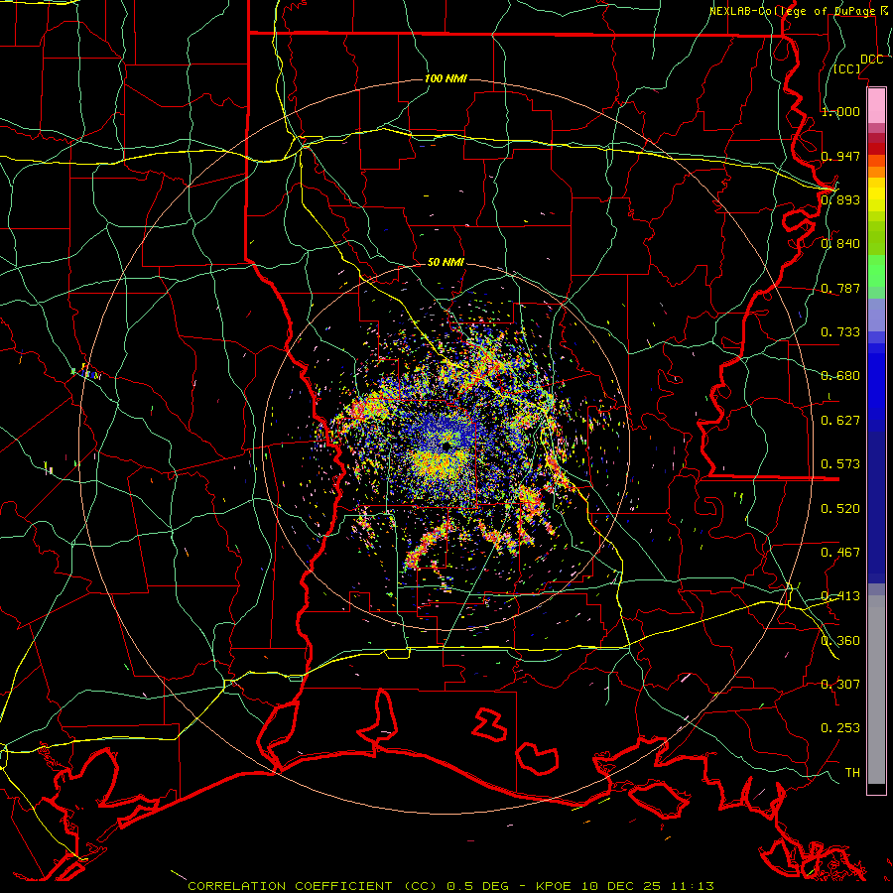Click the "10 DEC 25" date in the footer
Screen dimensions: 893x893
click(621, 886)
